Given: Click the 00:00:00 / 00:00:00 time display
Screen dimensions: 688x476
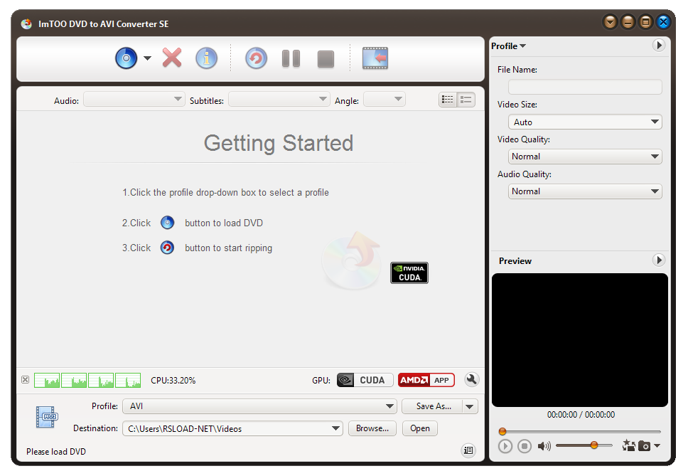Looking at the screenshot, I should click(581, 415).
